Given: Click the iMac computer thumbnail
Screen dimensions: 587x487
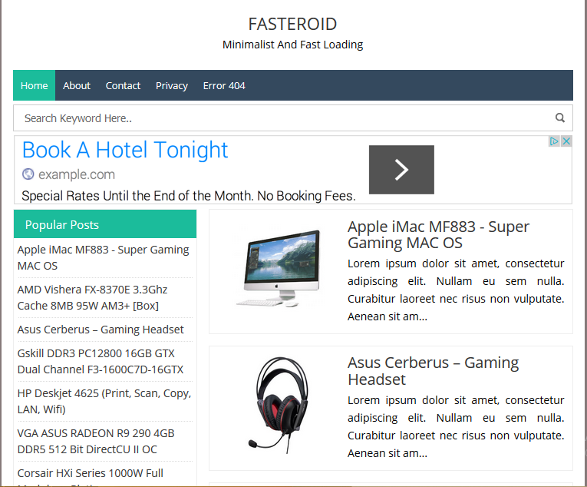Looking at the screenshot, I should click(x=278, y=268).
